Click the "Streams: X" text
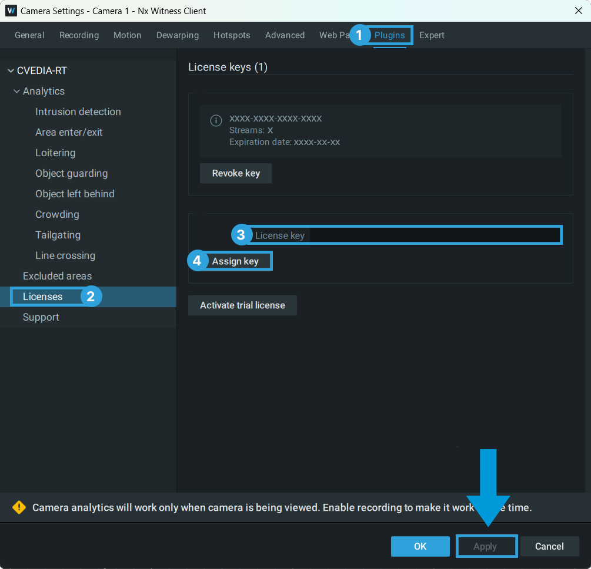The height and width of the screenshot is (569, 591). pyautogui.click(x=251, y=130)
